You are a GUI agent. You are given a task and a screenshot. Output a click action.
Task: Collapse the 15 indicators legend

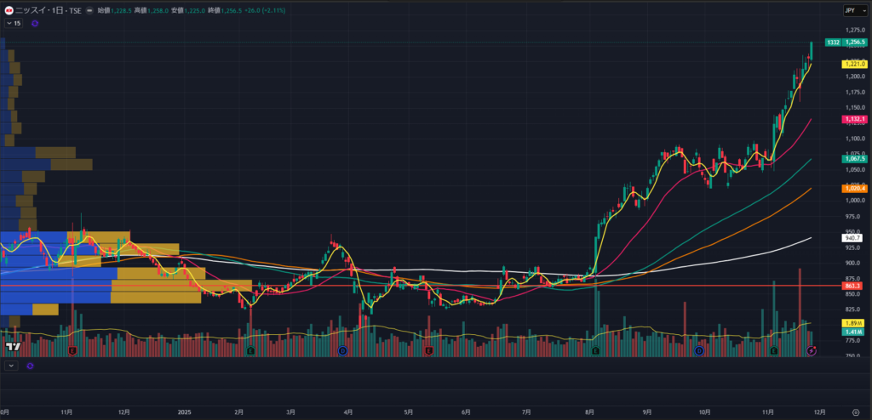[x=14, y=24]
